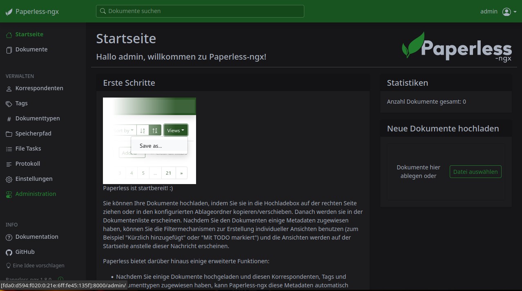Click the Erste Schritte heading
Image resolution: width=522 pixels, height=291 pixels.
pos(129,83)
